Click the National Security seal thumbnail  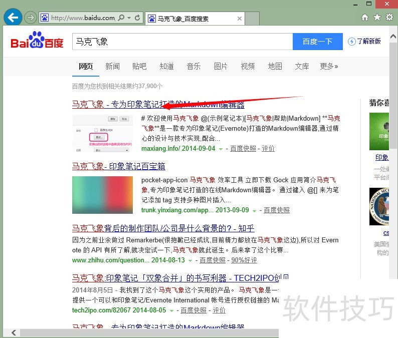[379, 206]
